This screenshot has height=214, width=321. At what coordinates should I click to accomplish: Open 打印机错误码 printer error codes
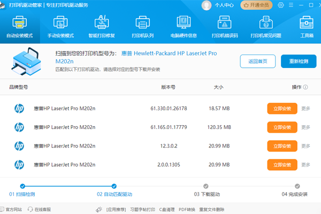pyautogui.click(x=225, y=27)
